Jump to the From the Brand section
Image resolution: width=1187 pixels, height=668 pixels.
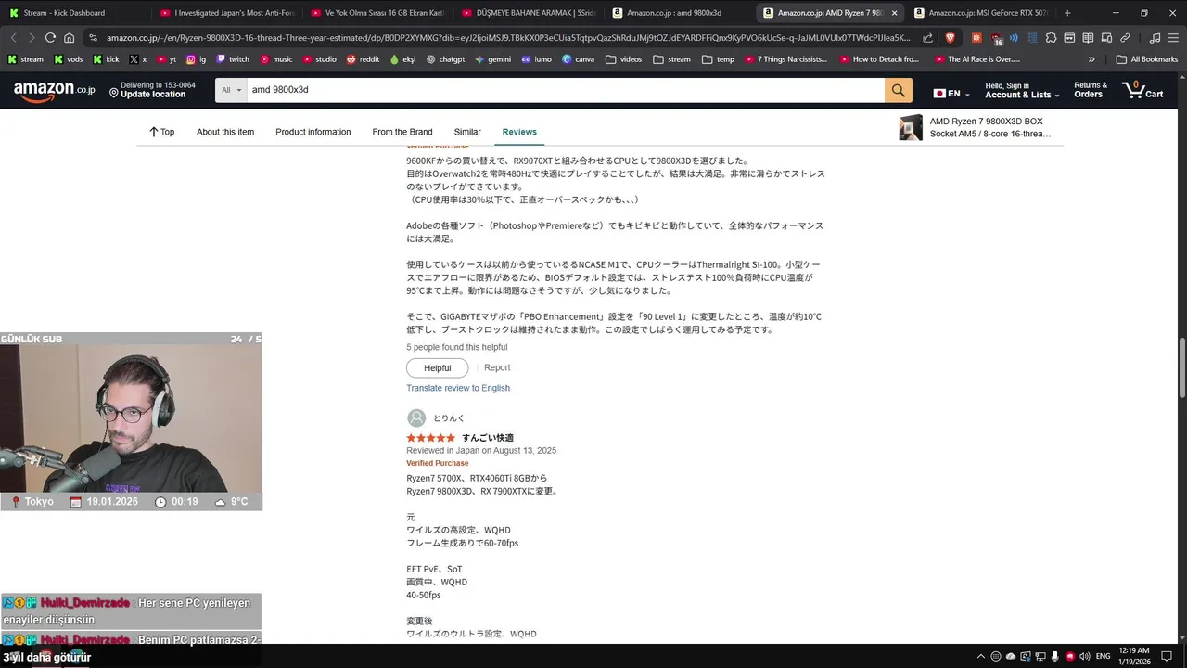tap(402, 132)
